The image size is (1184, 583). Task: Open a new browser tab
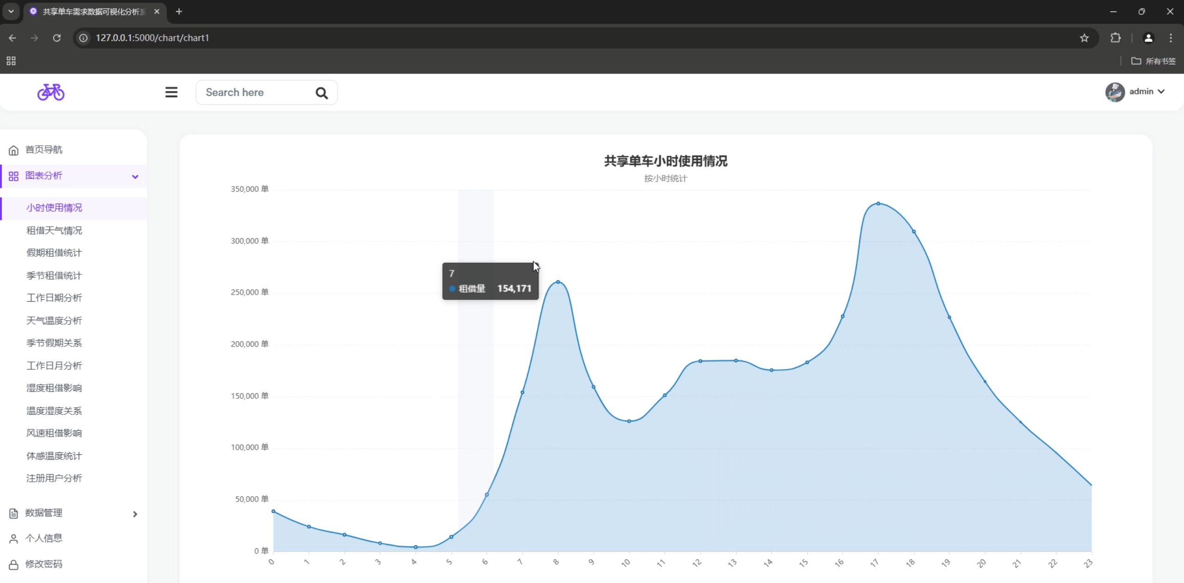(179, 12)
